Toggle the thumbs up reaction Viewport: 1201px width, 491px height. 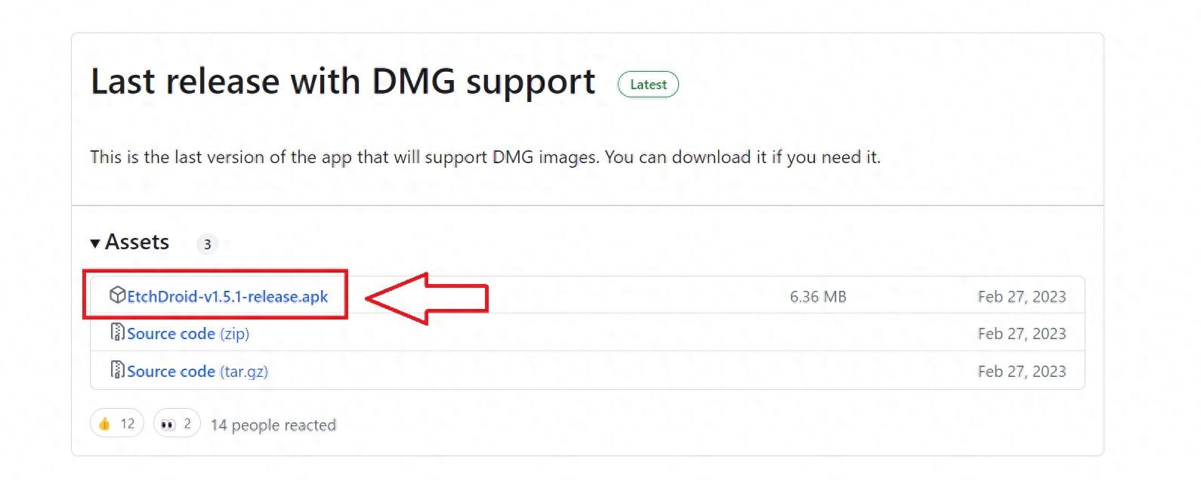(x=117, y=424)
